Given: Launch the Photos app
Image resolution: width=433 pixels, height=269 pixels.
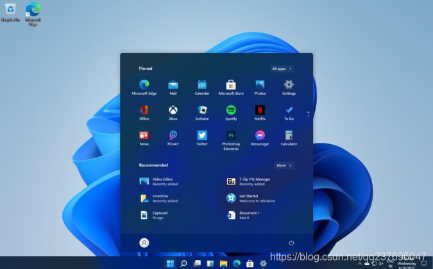Looking at the screenshot, I should [x=260, y=87].
